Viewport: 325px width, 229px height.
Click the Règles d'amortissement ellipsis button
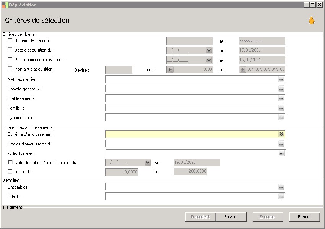[281, 144]
